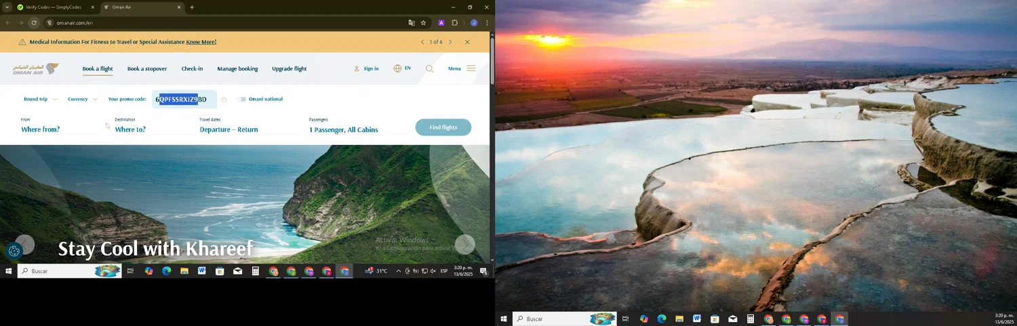Open Word in taskbar below browser
This screenshot has height=326, width=1017.
[x=202, y=271]
